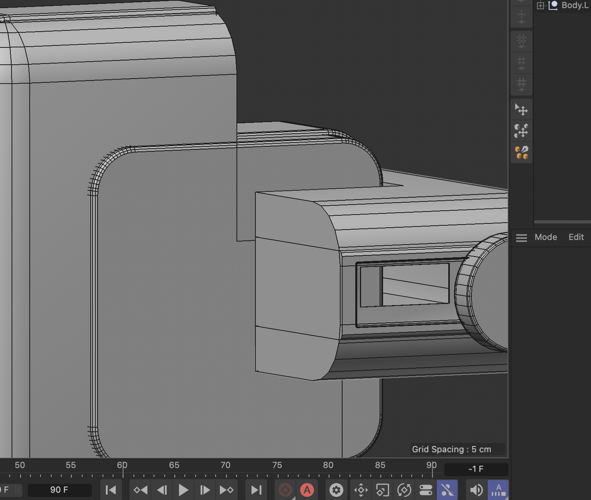Select the Body.L object in hierarchy

(x=574, y=5)
